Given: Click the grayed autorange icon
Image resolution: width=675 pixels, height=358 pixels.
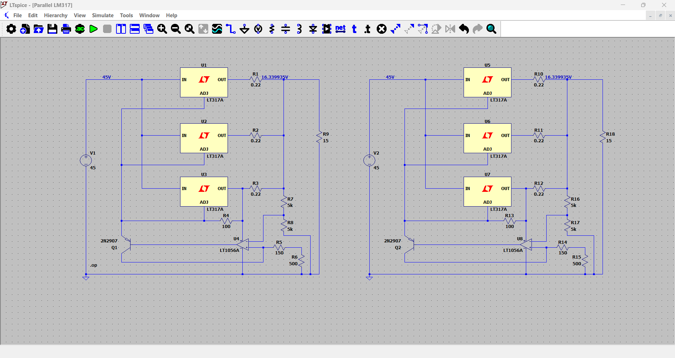Looking at the screenshot, I should coord(203,29).
